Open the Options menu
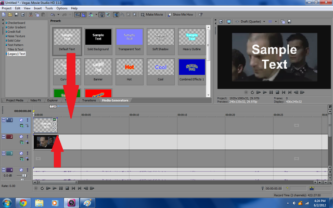 tap(62, 8)
